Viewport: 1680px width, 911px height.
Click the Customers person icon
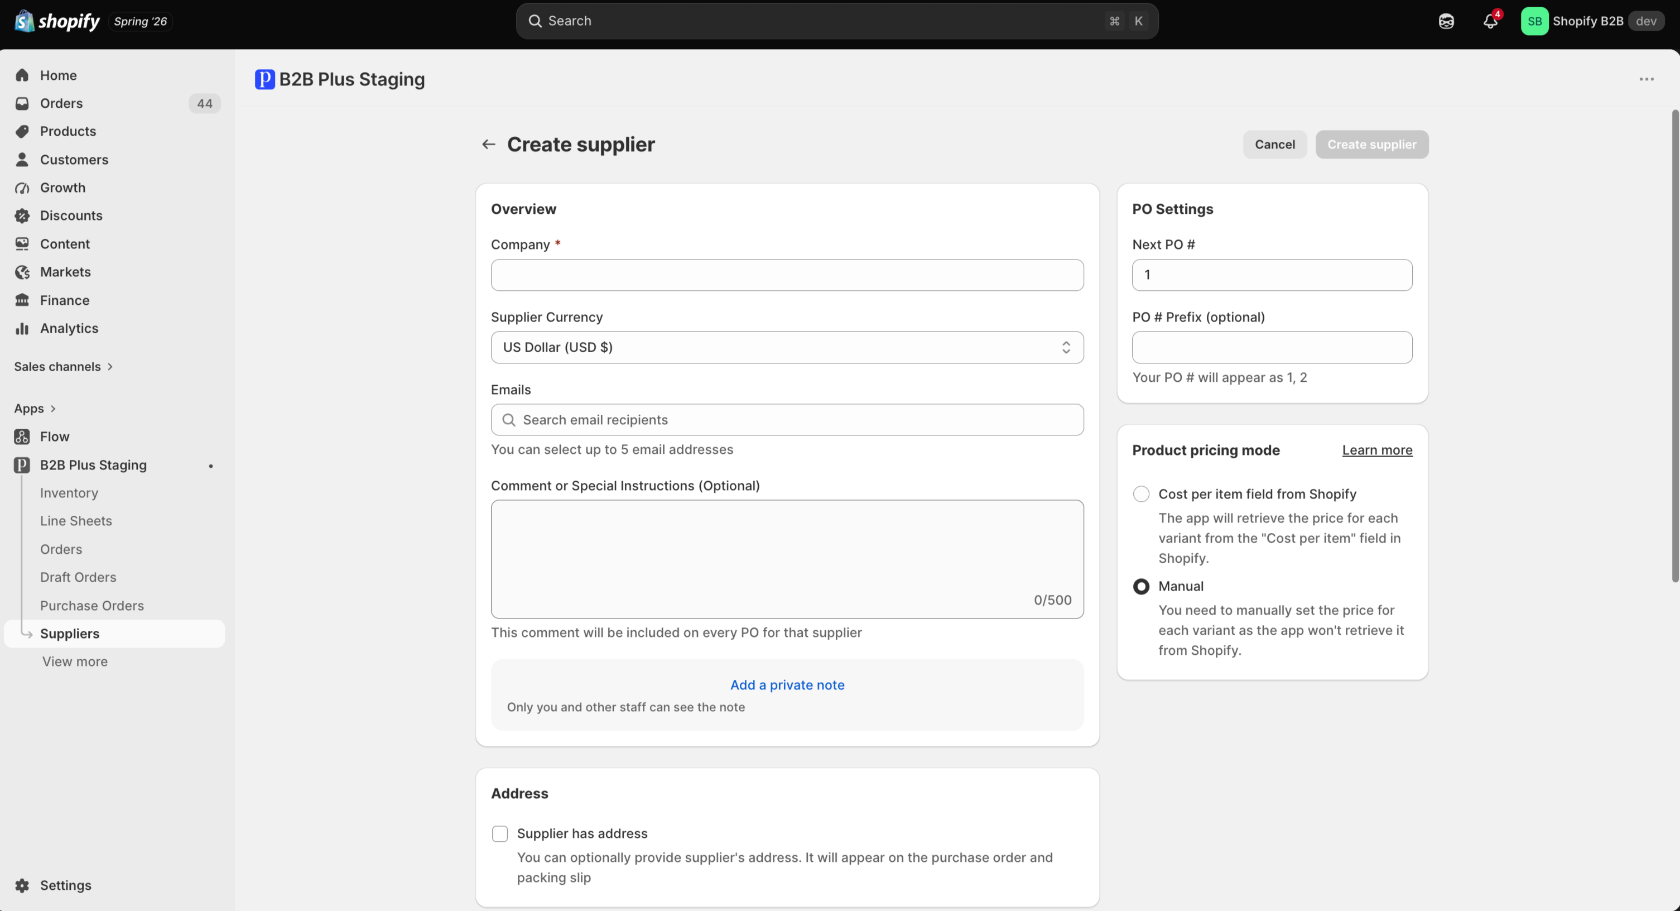22,159
